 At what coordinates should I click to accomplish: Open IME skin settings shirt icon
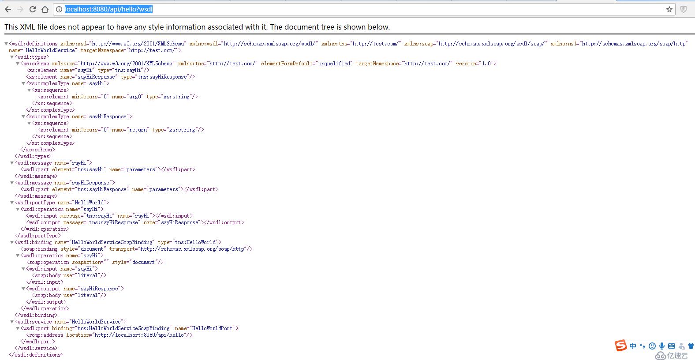[691, 346]
